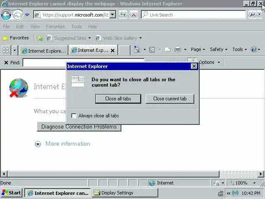Click the address bar URL field
This screenshot has height=199, width=265.
72,15
